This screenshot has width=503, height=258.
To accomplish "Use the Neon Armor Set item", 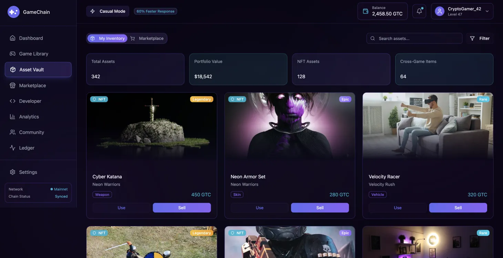I will 259,208.
